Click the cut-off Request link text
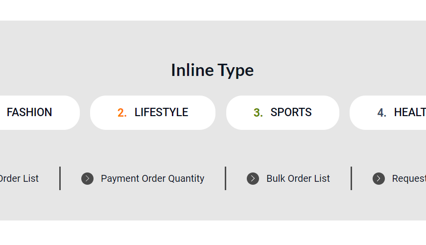Image resolution: width=426 pixels, height=245 pixels. pos(409,178)
